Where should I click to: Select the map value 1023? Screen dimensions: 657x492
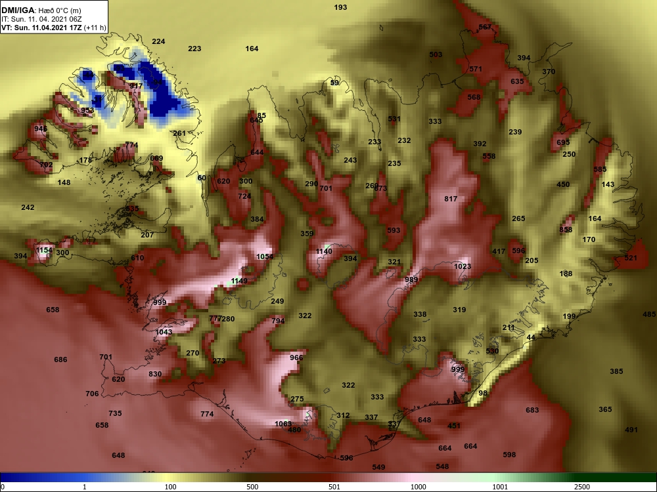(x=463, y=266)
